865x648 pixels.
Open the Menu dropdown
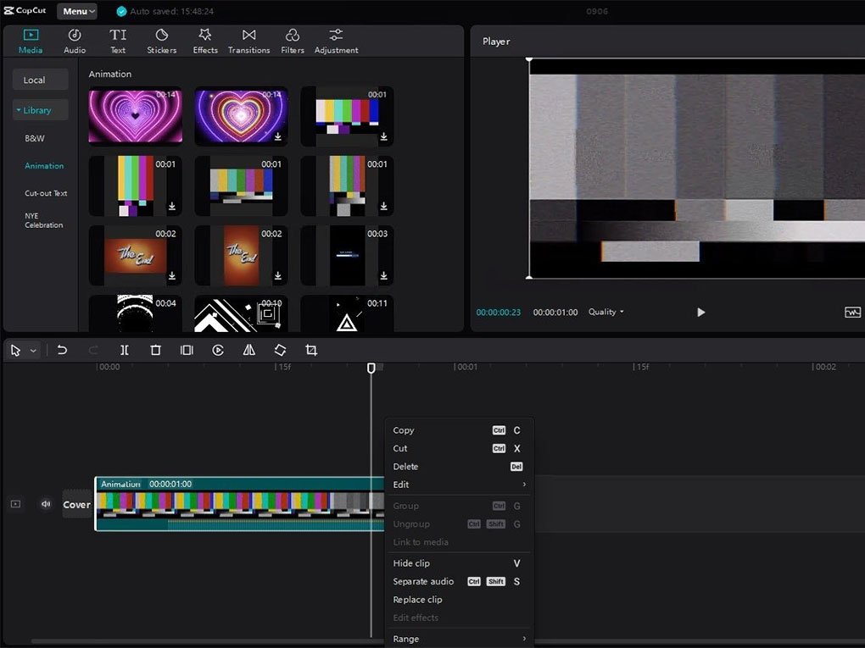pyautogui.click(x=77, y=12)
